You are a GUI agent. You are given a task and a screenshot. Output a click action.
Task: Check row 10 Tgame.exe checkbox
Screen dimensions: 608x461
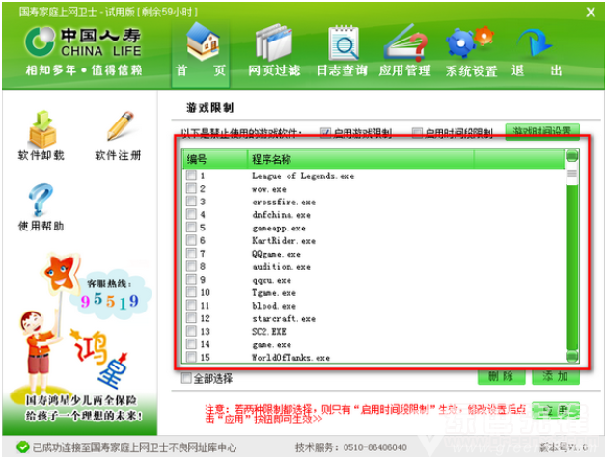(191, 292)
